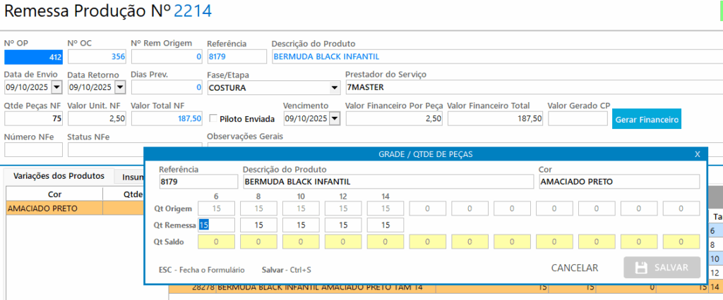Click the Número NFe input field

point(33,150)
